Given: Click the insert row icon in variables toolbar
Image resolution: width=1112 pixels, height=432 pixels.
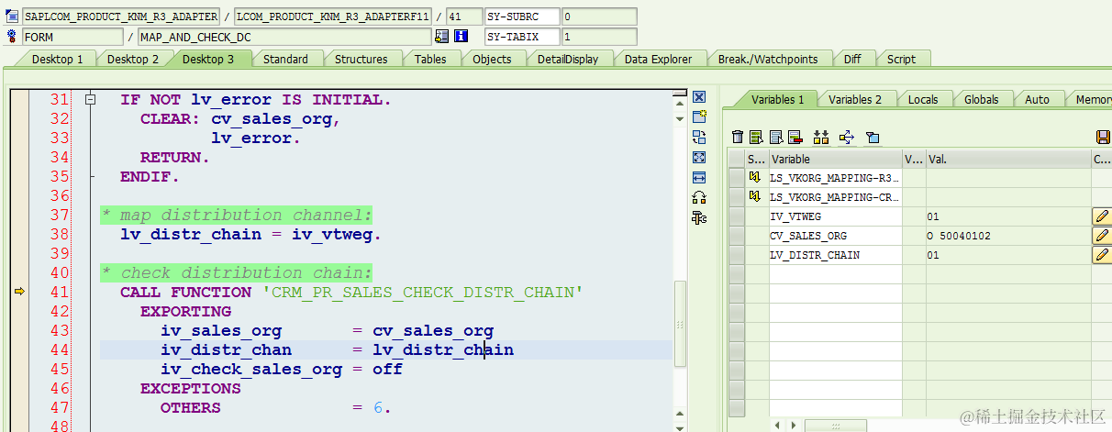Looking at the screenshot, I should [756, 138].
